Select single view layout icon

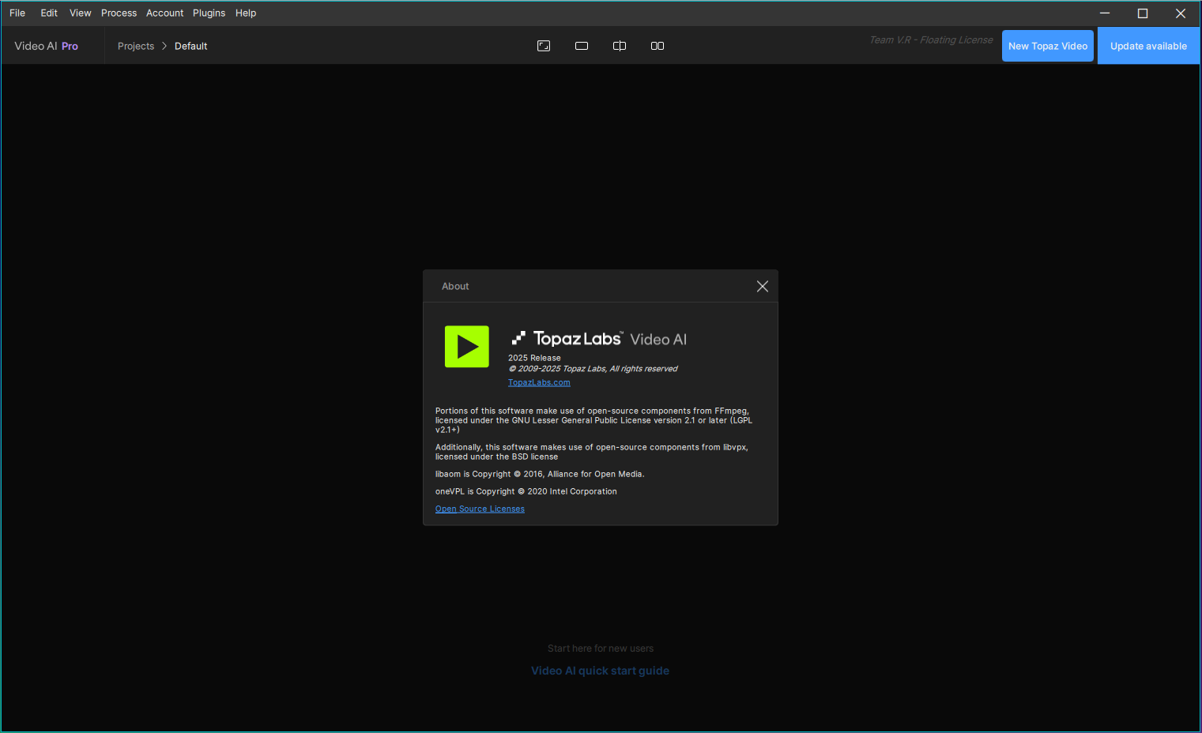pyautogui.click(x=582, y=46)
